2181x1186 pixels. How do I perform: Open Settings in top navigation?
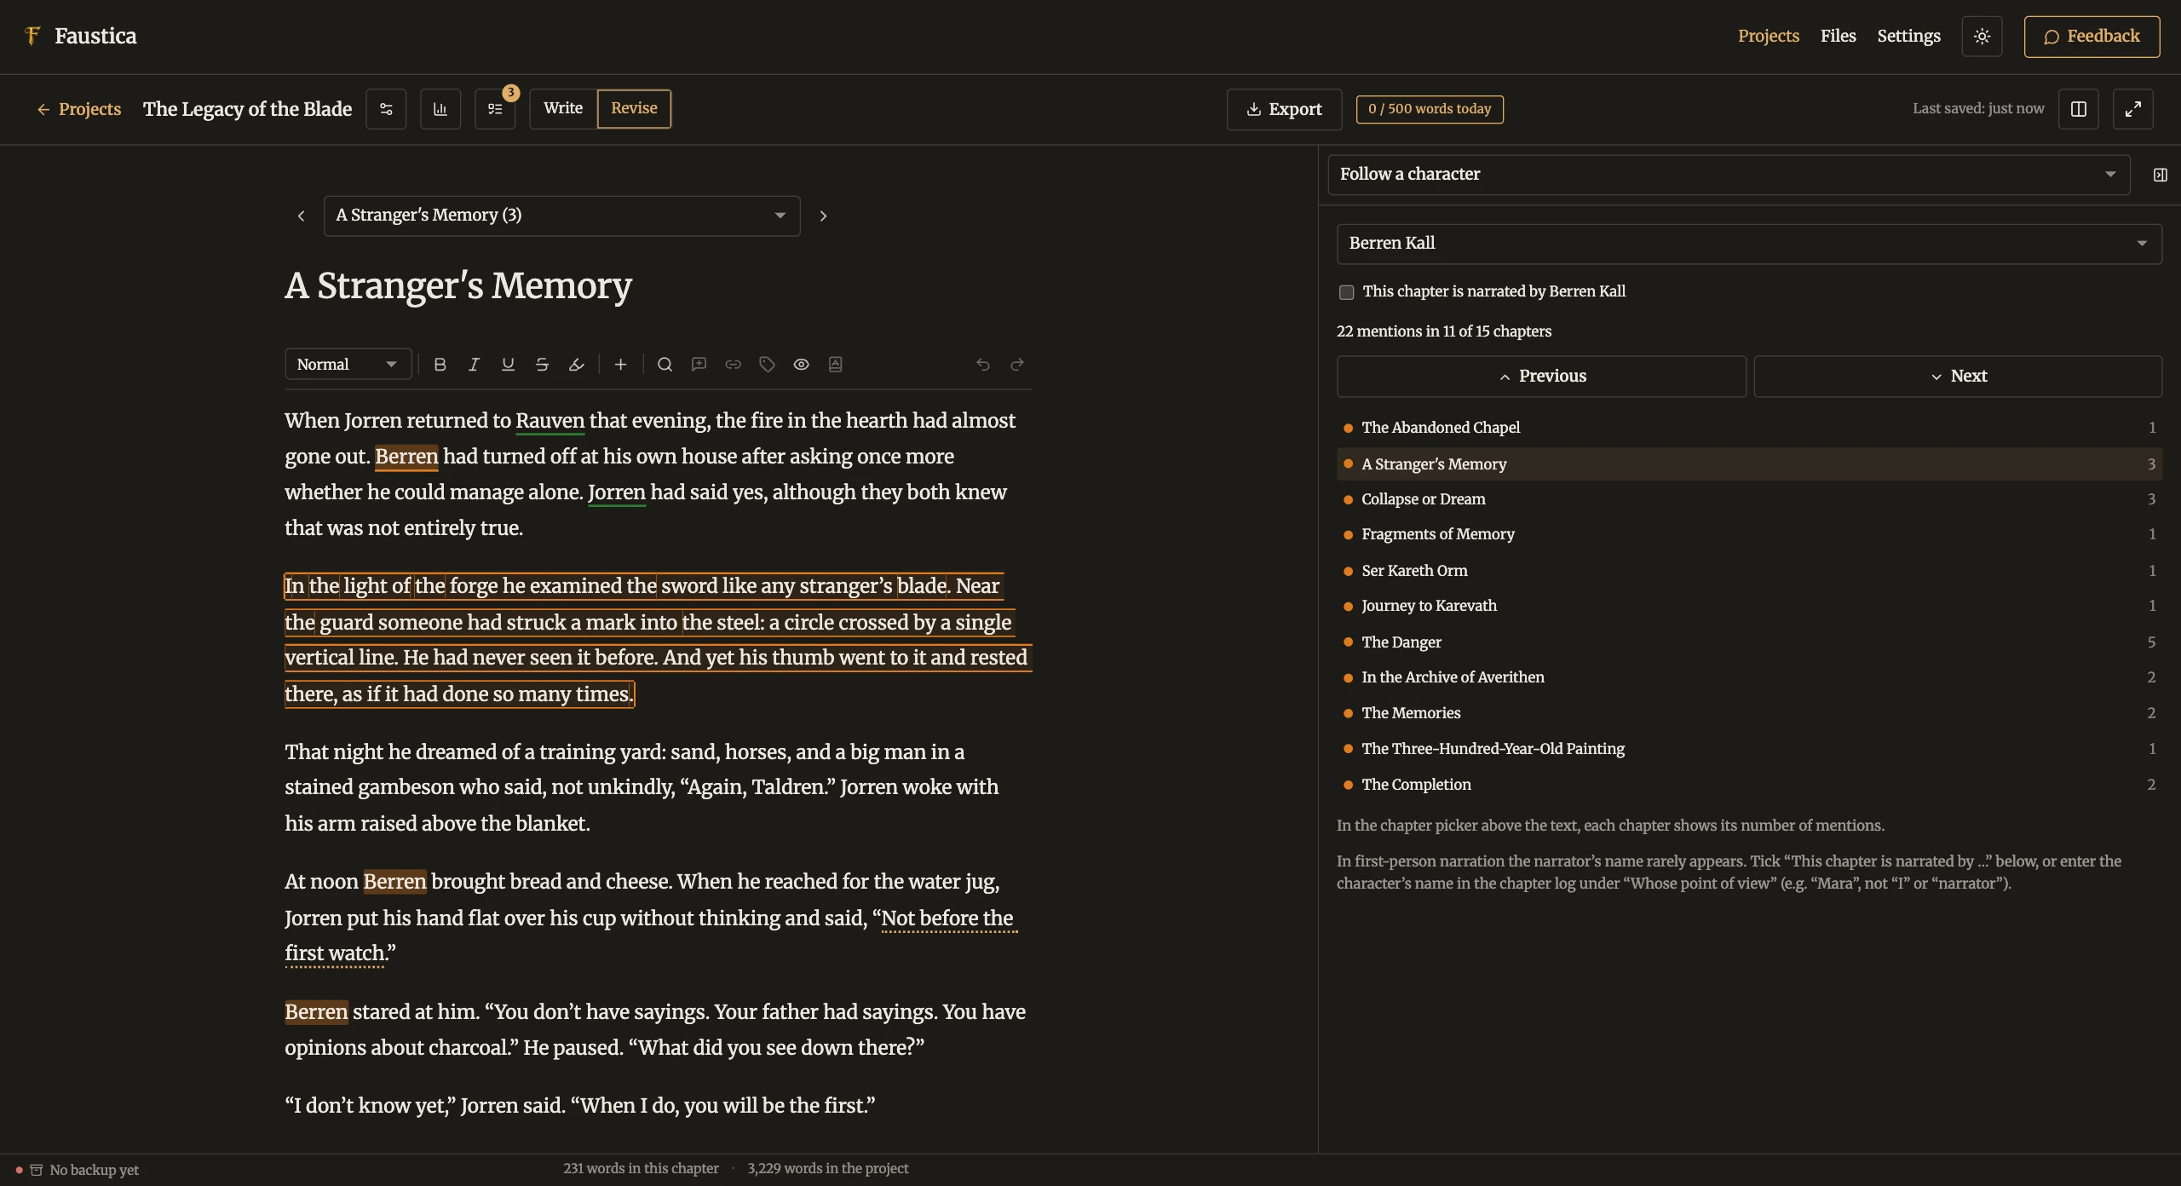pyautogui.click(x=1908, y=36)
